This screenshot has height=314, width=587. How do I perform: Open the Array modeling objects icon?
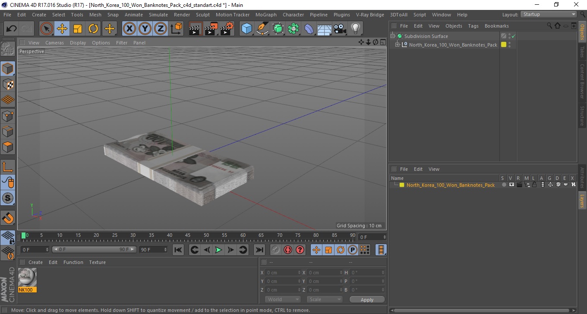[293, 29]
